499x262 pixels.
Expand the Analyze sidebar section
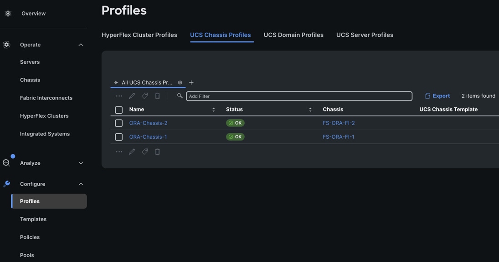click(81, 163)
